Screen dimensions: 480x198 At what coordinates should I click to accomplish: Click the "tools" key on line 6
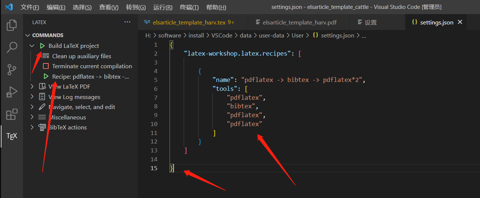(224, 89)
